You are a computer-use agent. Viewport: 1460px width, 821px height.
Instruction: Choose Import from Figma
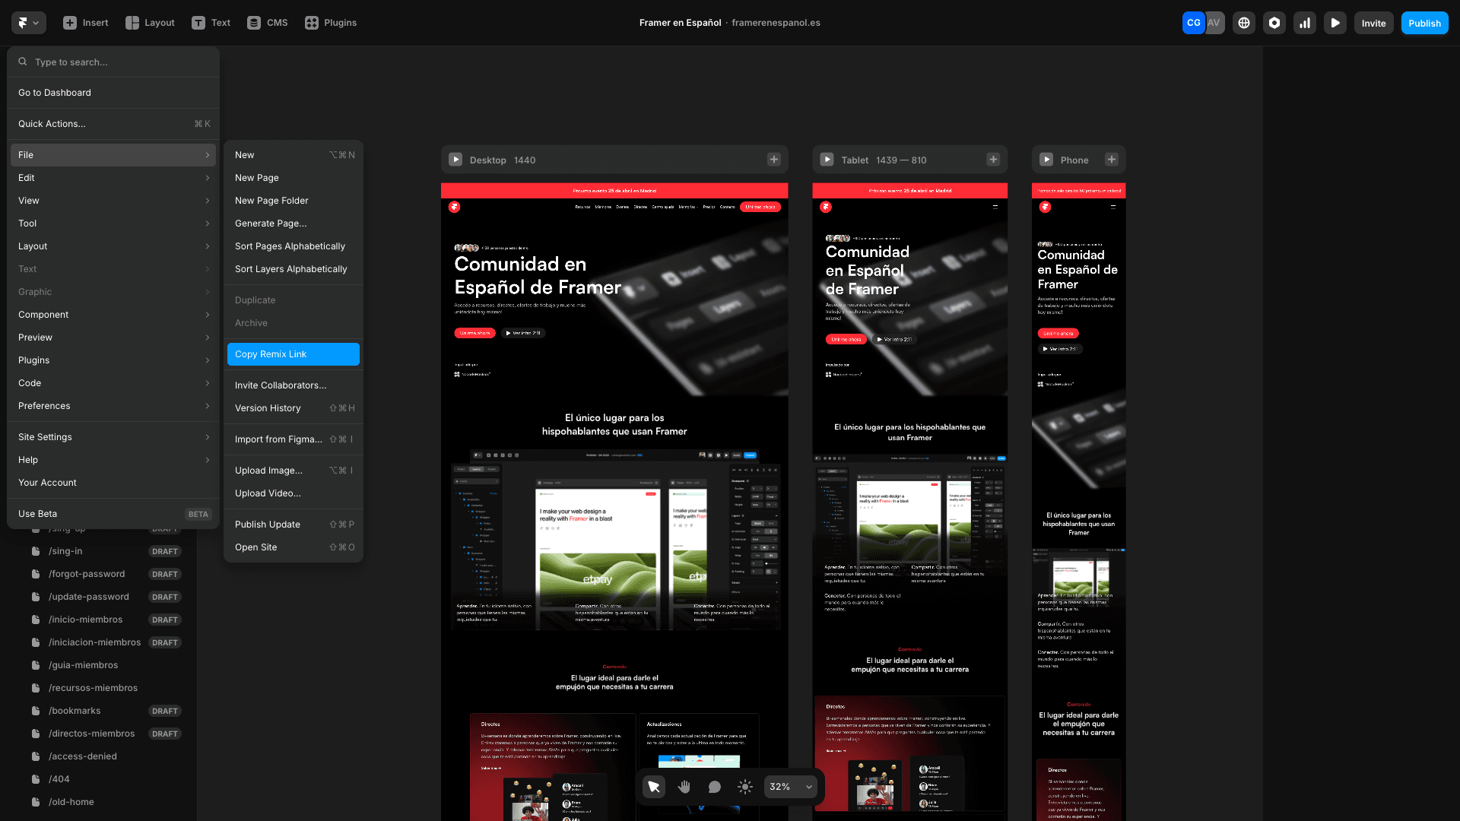pos(294,439)
